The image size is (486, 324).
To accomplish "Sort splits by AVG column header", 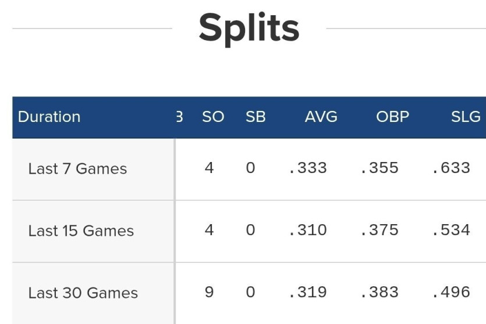I will (321, 117).
